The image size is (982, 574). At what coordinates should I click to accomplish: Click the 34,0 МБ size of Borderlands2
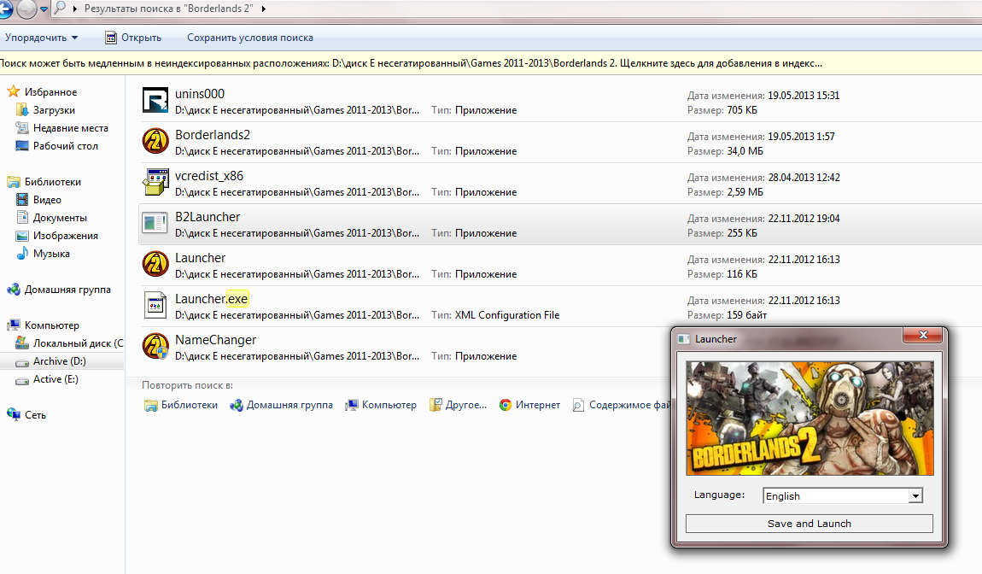click(x=745, y=151)
